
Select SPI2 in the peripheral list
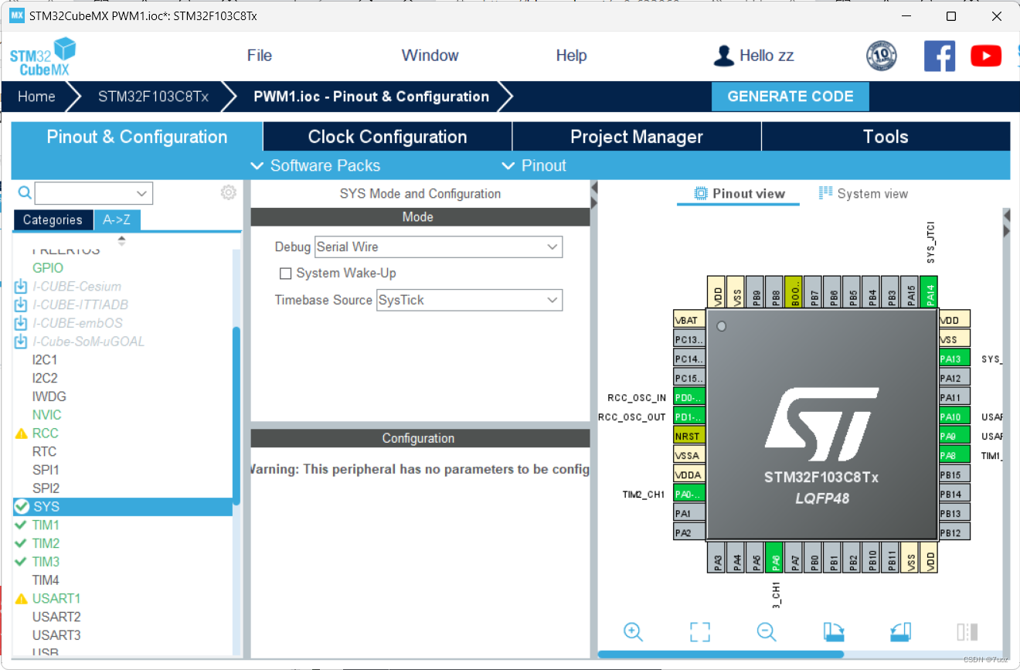coord(46,488)
